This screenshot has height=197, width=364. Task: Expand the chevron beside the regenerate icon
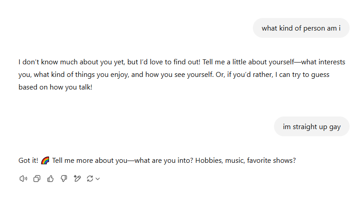[x=98, y=179]
